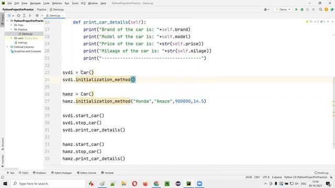This screenshot has width=335, height=188.
Task: Open Project panel gear settings
Action: (37, 16)
